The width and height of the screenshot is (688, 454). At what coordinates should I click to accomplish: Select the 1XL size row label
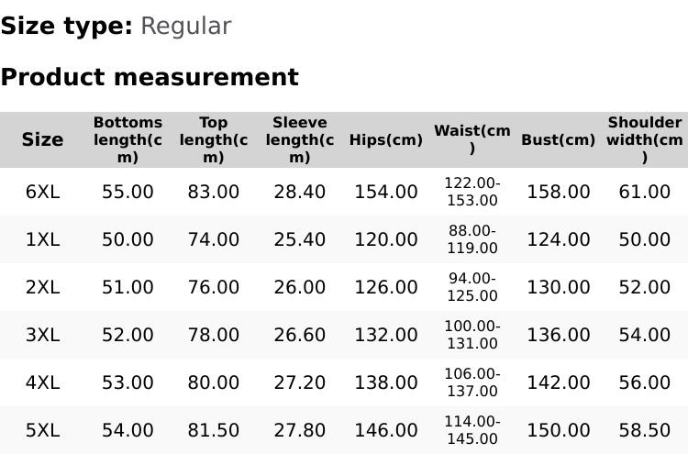(42, 239)
